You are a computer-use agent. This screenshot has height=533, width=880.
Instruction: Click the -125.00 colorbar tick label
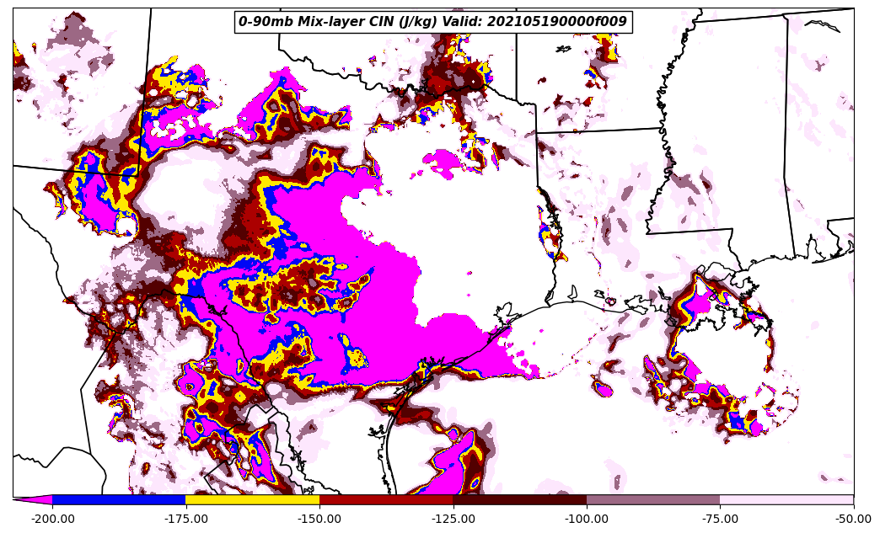pyautogui.click(x=453, y=519)
